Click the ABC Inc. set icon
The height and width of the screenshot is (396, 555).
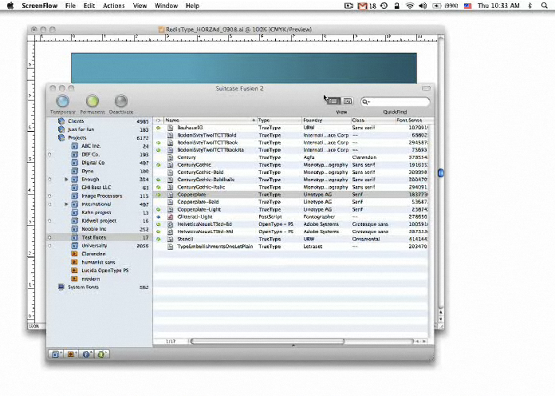[75, 146]
